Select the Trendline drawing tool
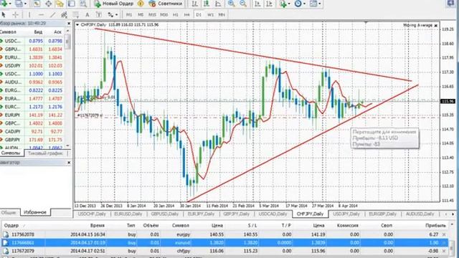 point(52,14)
